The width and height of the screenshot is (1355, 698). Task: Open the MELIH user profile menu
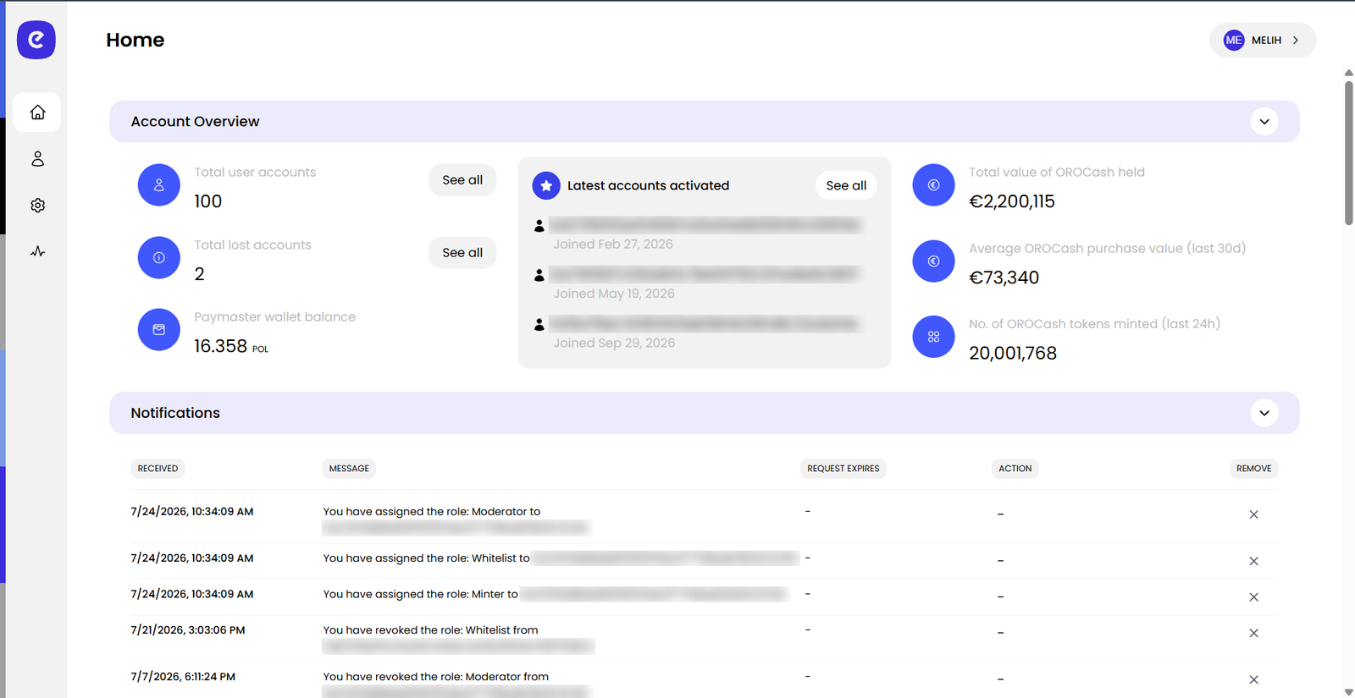pyautogui.click(x=1263, y=41)
